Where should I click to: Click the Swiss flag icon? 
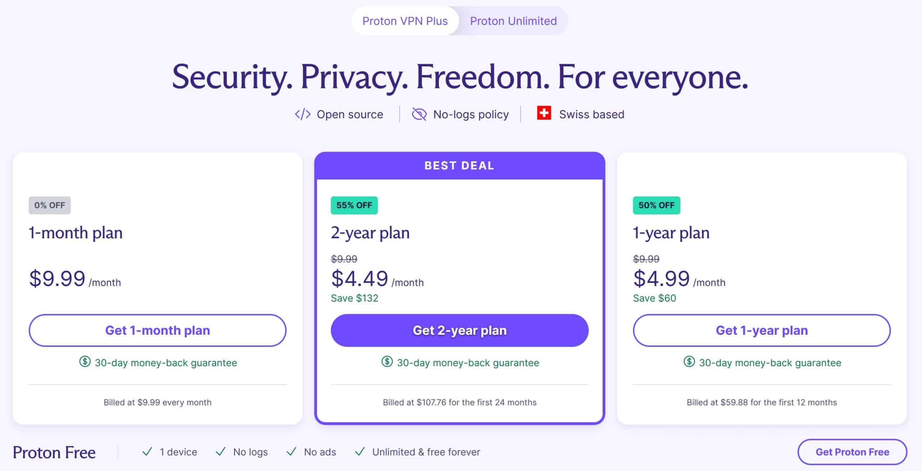pyautogui.click(x=544, y=113)
